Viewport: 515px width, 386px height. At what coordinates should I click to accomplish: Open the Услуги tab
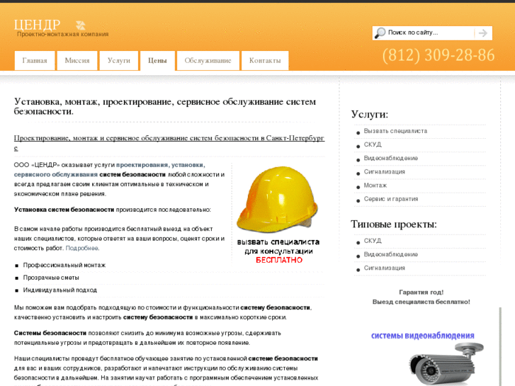coord(119,60)
